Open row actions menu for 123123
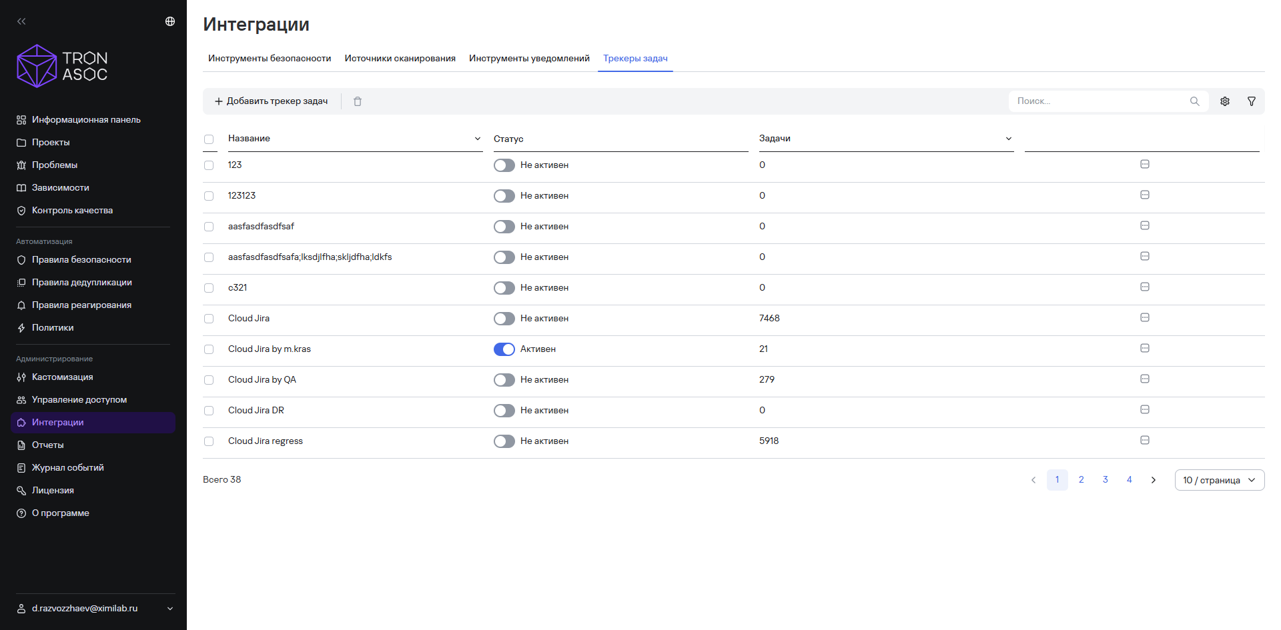Image resolution: width=1281 pixels, height=630 pixels. pyautogui.click(x=1145, y=195)
